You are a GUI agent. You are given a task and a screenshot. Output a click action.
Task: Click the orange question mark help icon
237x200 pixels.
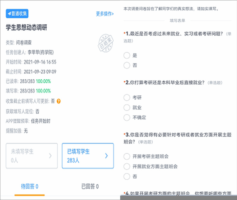[59, 101]
